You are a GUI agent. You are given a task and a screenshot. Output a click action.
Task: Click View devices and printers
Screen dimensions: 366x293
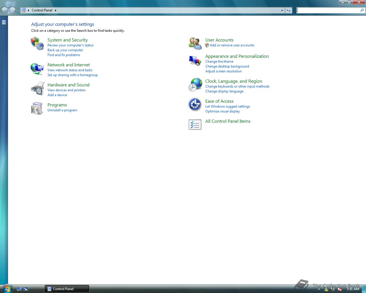coord(66,90)
